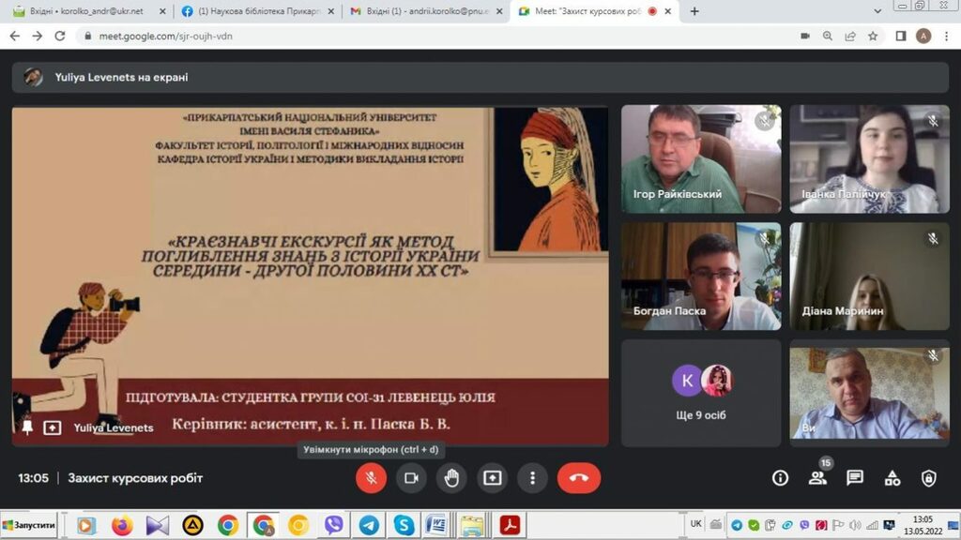Toggle the camera on or off
Screen dimensions: 961x540
pos(411,478)
